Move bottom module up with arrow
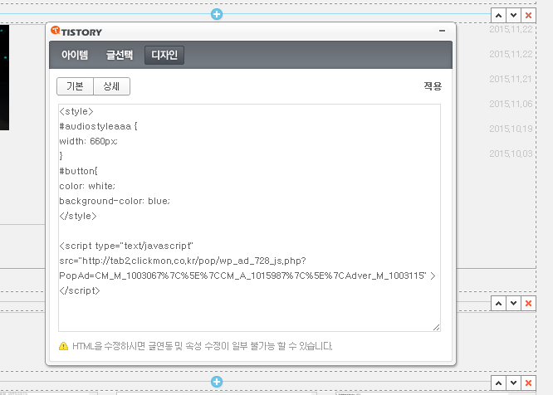This screenshot has width=553, height=395. pyautogui.click(x=498, y=383)
